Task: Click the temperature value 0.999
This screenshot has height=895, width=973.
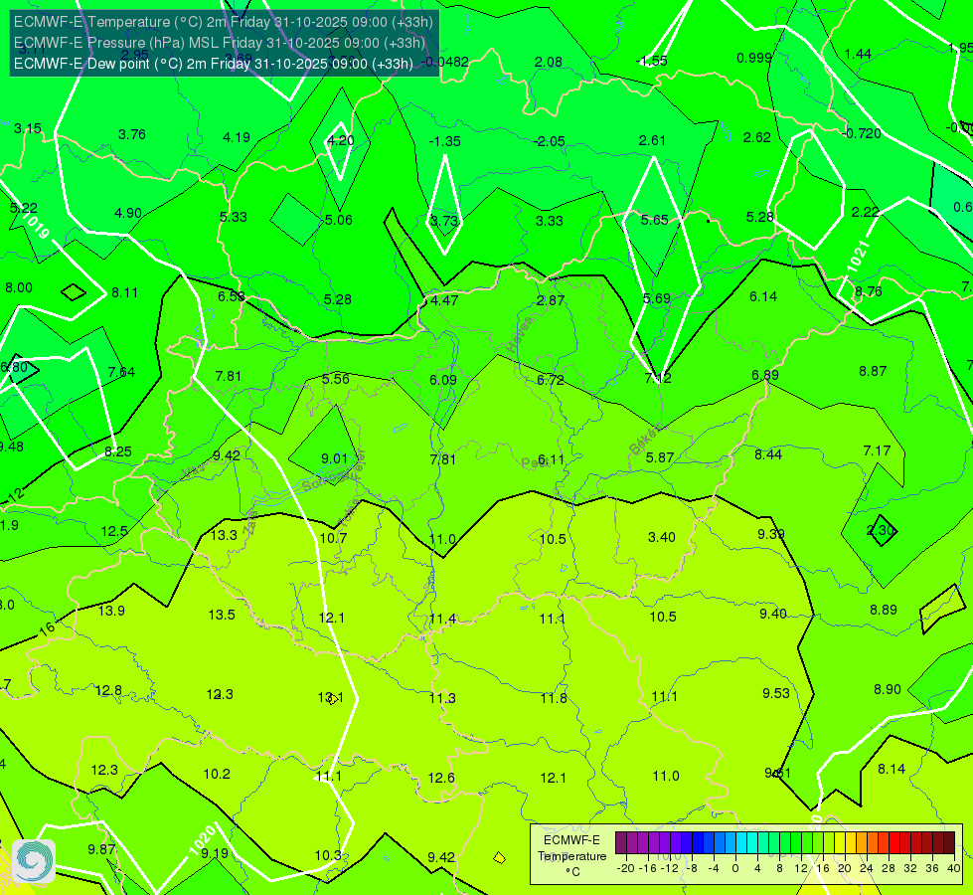Action: [x=754, y=59]
